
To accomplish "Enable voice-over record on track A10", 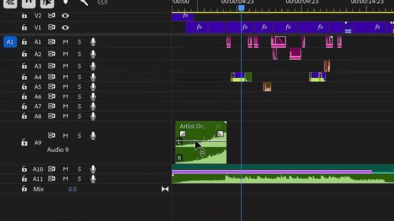I will [93, 169].
